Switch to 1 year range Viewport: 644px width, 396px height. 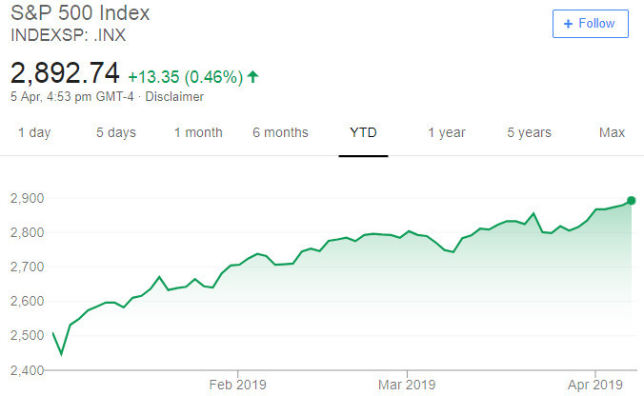tap(447, 132)
